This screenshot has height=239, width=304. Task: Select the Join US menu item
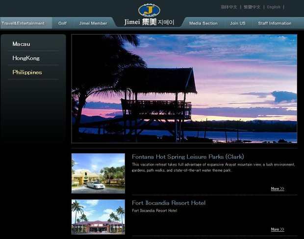point(238,23)
